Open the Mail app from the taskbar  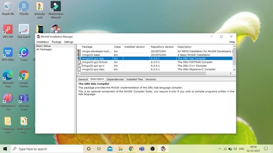click(x=110, y=149)
